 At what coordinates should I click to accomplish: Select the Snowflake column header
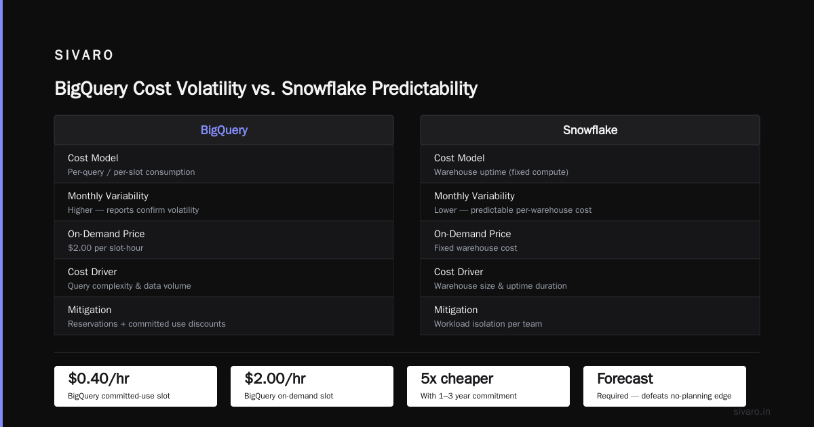tap(590, 130)
